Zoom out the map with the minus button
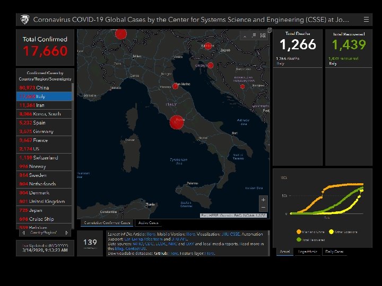 tap(263, 208)
